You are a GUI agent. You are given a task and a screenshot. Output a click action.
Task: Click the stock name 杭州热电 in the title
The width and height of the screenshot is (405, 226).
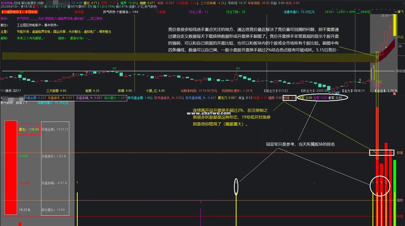point(7,3)
